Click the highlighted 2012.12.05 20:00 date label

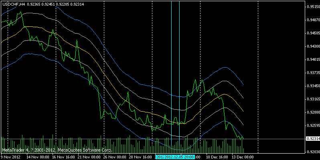pos(179,157)
